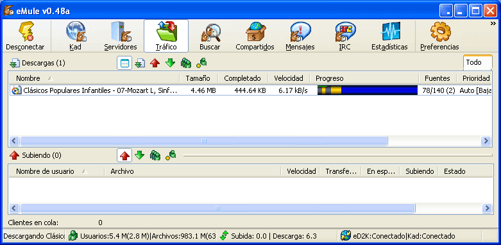Viewport: 501px width, 245px height.
Task: Open the Kad network view
Action: [76, 36]
